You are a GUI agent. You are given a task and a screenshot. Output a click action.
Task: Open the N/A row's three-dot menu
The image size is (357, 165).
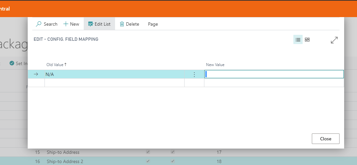(194, 75)
